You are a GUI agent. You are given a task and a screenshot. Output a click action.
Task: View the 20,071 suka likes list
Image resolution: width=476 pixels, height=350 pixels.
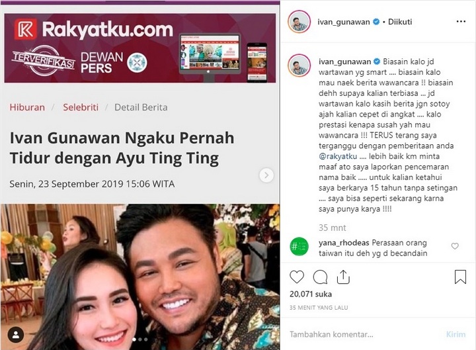tap(311, 294)
